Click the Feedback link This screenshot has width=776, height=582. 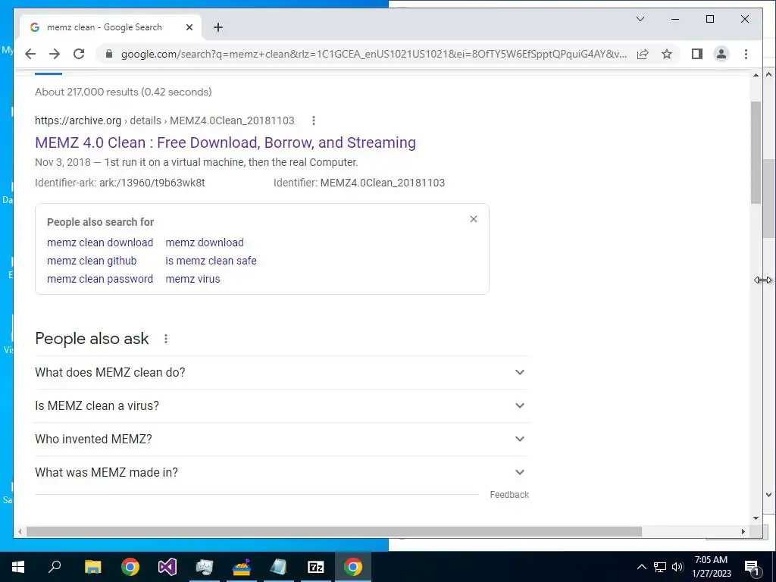point(509,494)
